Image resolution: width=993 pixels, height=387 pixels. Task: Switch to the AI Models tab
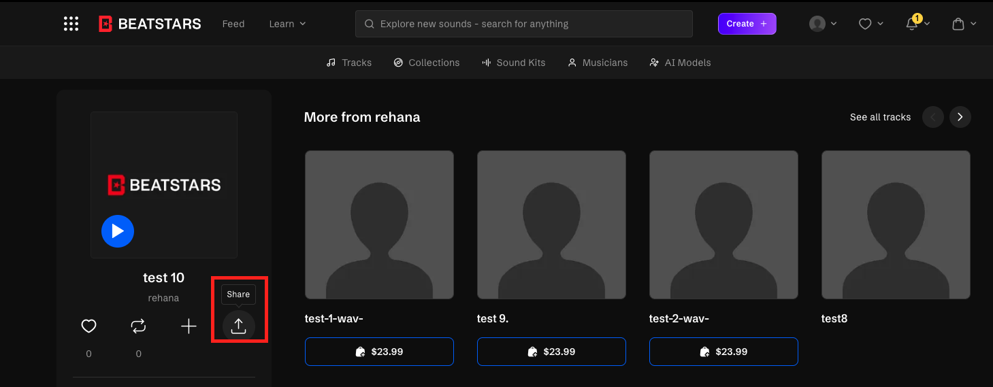[680, 63]
